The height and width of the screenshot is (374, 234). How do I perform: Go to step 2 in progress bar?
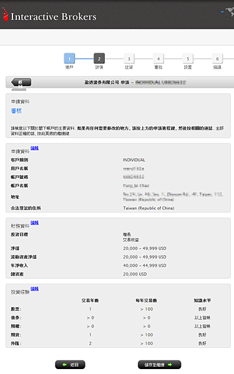(99, 59)
